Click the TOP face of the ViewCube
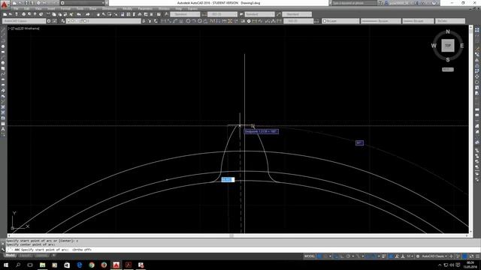This screenshot has width=481, height=270. tap(448, 46)
